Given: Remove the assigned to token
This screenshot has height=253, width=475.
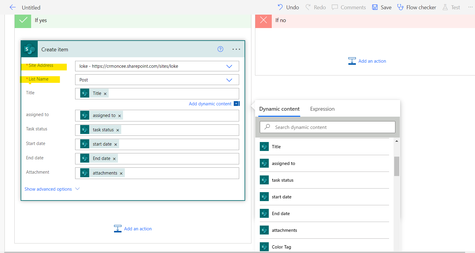Looking at the screenshot, I should pyautogui.click(x=119, y=116).
